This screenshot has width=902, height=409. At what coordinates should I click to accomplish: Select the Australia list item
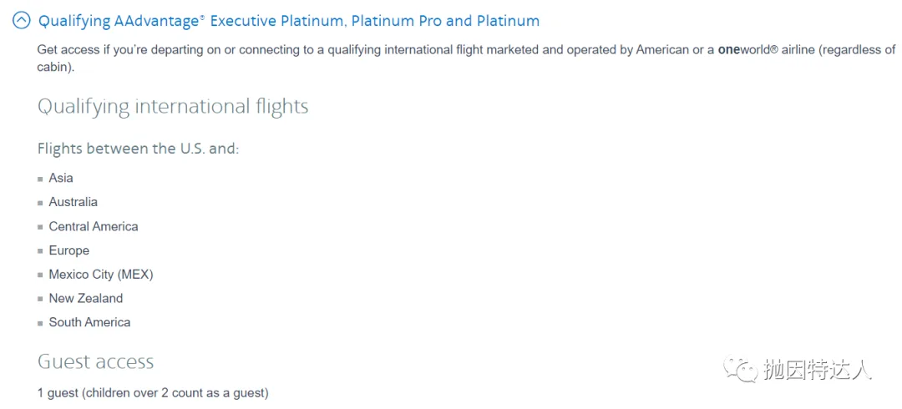pos(73,203)
